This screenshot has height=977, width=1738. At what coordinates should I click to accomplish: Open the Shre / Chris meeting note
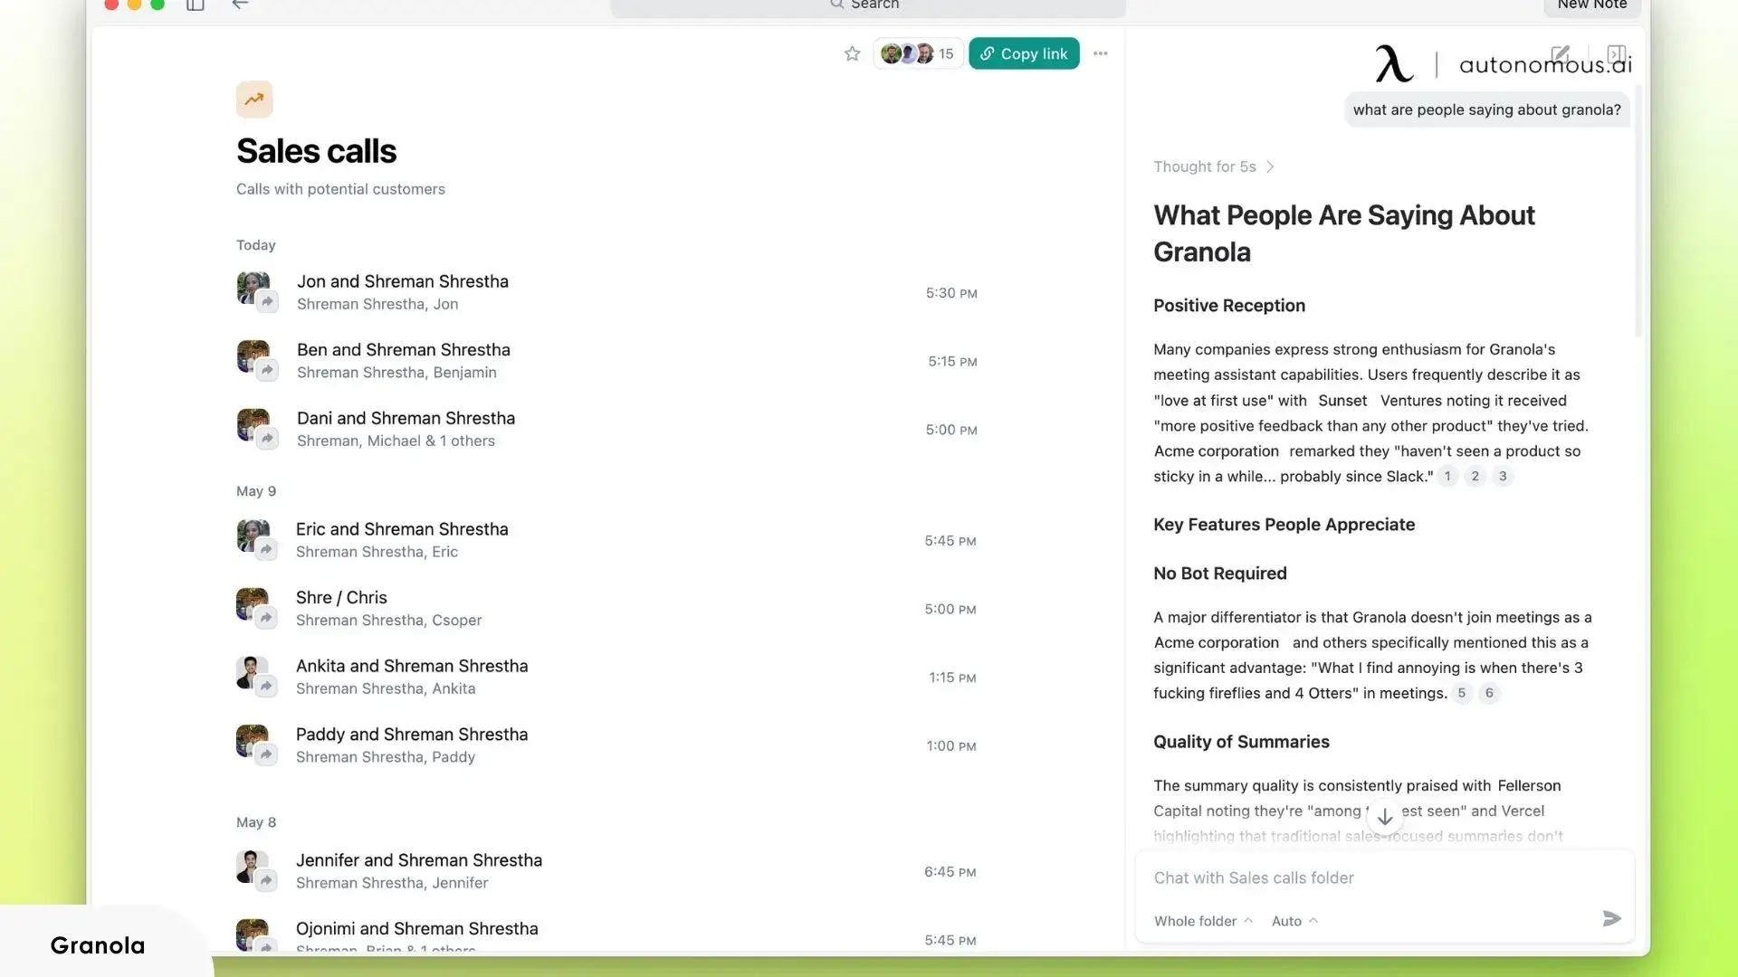tap(341, 598)
